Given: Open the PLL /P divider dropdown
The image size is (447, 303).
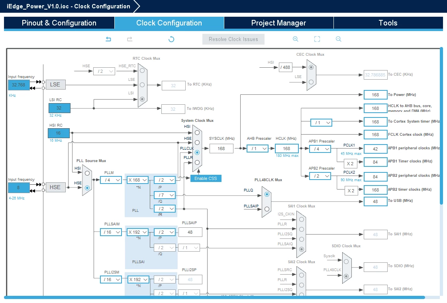Looking at the screenshot, I should pos(165,180).
